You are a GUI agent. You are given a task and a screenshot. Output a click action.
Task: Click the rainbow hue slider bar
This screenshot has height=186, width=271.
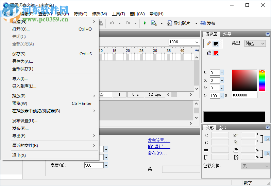pos(262,80)
